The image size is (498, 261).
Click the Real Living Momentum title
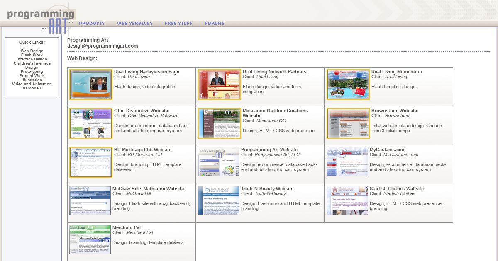tap(397, 72)
